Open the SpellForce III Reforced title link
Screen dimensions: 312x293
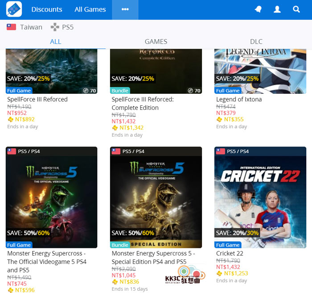click(37, 99)
